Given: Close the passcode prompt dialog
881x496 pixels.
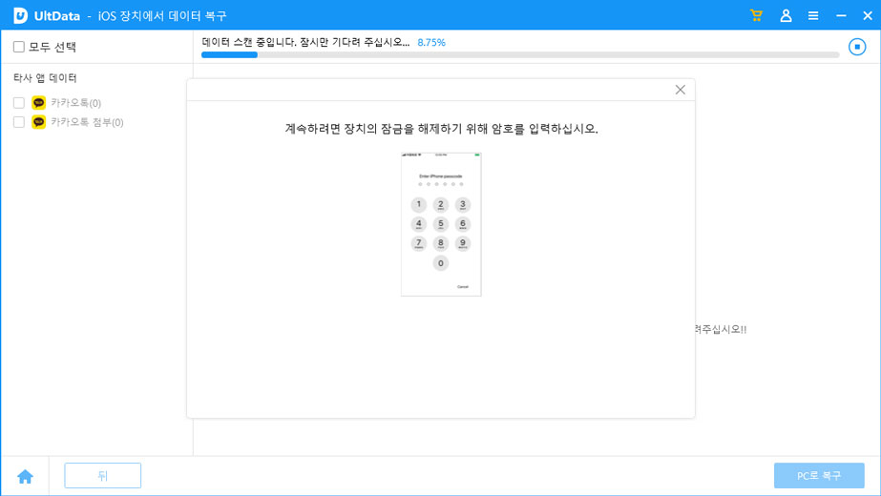Looking at the screenshot, I should click(x=680, y=90).
